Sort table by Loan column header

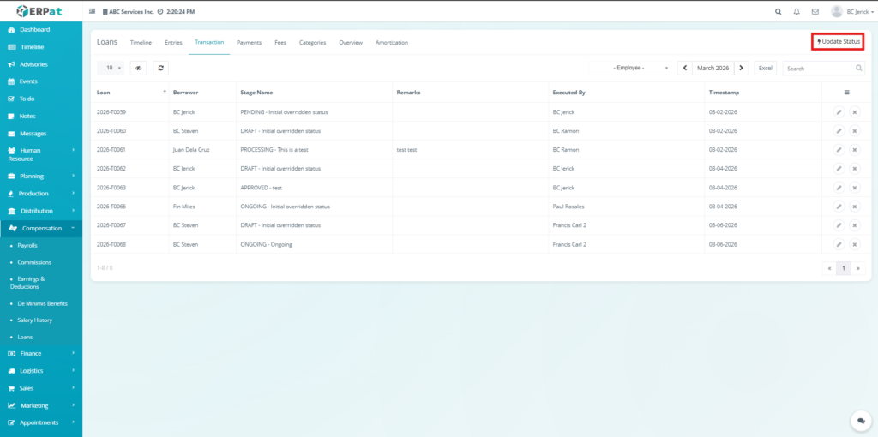tap(129, 92)
